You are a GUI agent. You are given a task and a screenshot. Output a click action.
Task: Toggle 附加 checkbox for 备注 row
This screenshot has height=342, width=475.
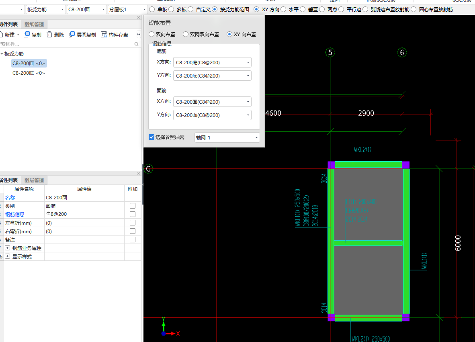[x=132, y=240]
